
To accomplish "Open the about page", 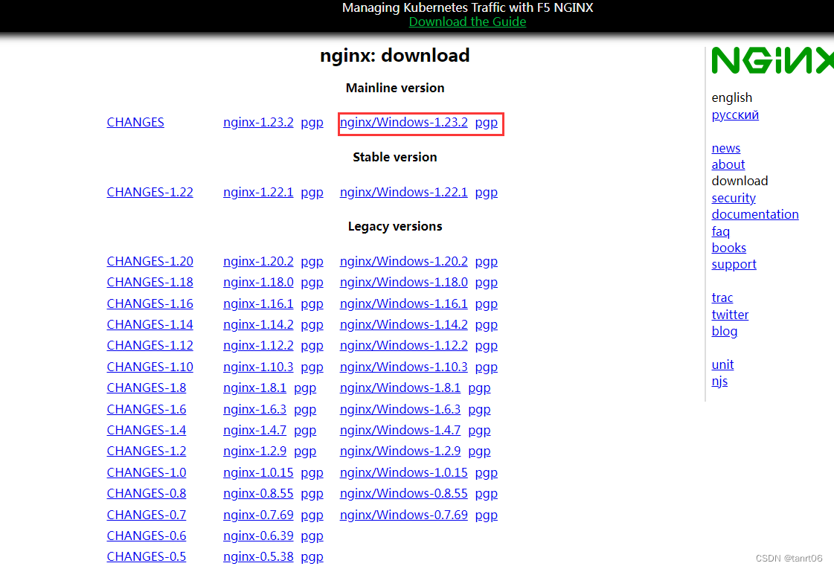I will (728, 165).
